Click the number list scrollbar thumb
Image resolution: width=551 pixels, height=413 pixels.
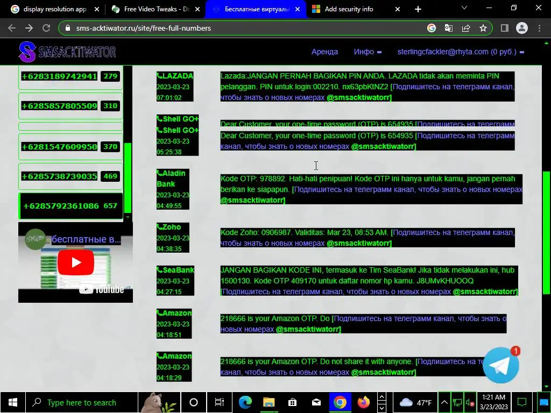(128, 177)
